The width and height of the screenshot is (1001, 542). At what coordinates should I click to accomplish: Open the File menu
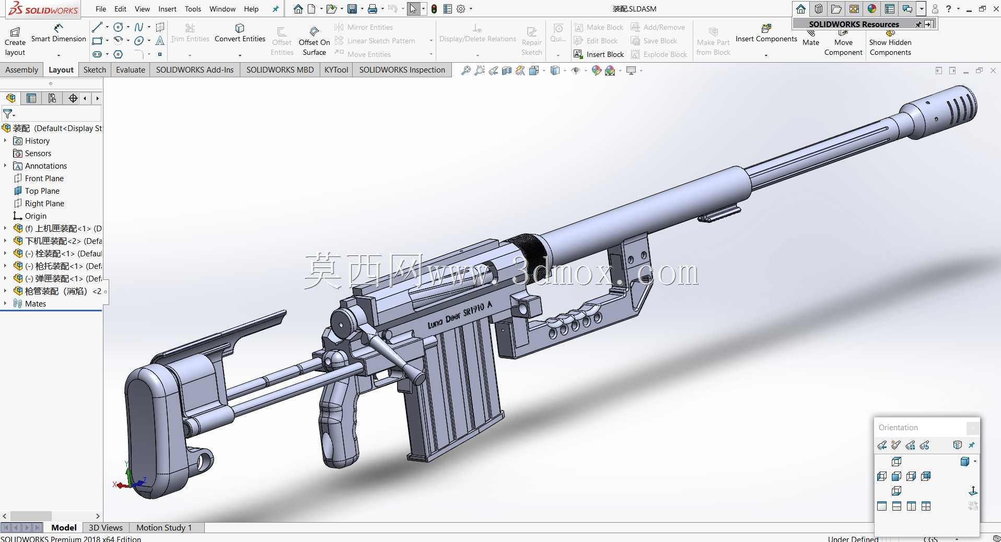pos(101,9)
